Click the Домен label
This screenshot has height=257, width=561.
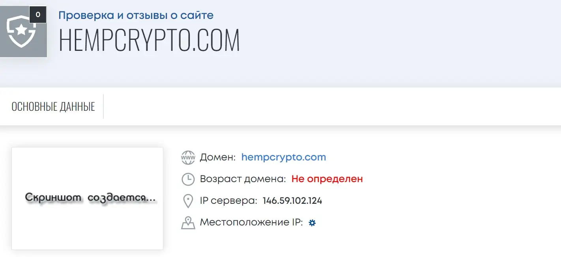[x=218, y=157]
